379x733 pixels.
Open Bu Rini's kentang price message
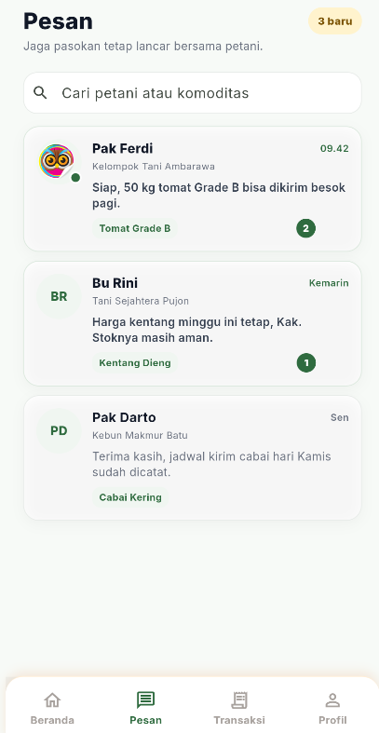pos(196,330)
